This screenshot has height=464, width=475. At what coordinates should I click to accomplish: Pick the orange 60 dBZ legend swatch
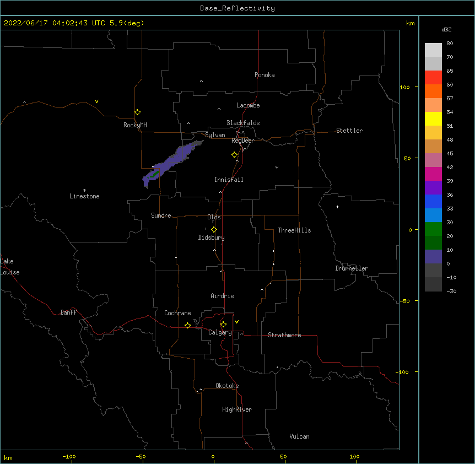pyautogui.click(x=433, y=91)
